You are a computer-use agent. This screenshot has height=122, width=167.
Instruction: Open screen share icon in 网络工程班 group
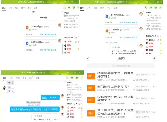[77, 78]
